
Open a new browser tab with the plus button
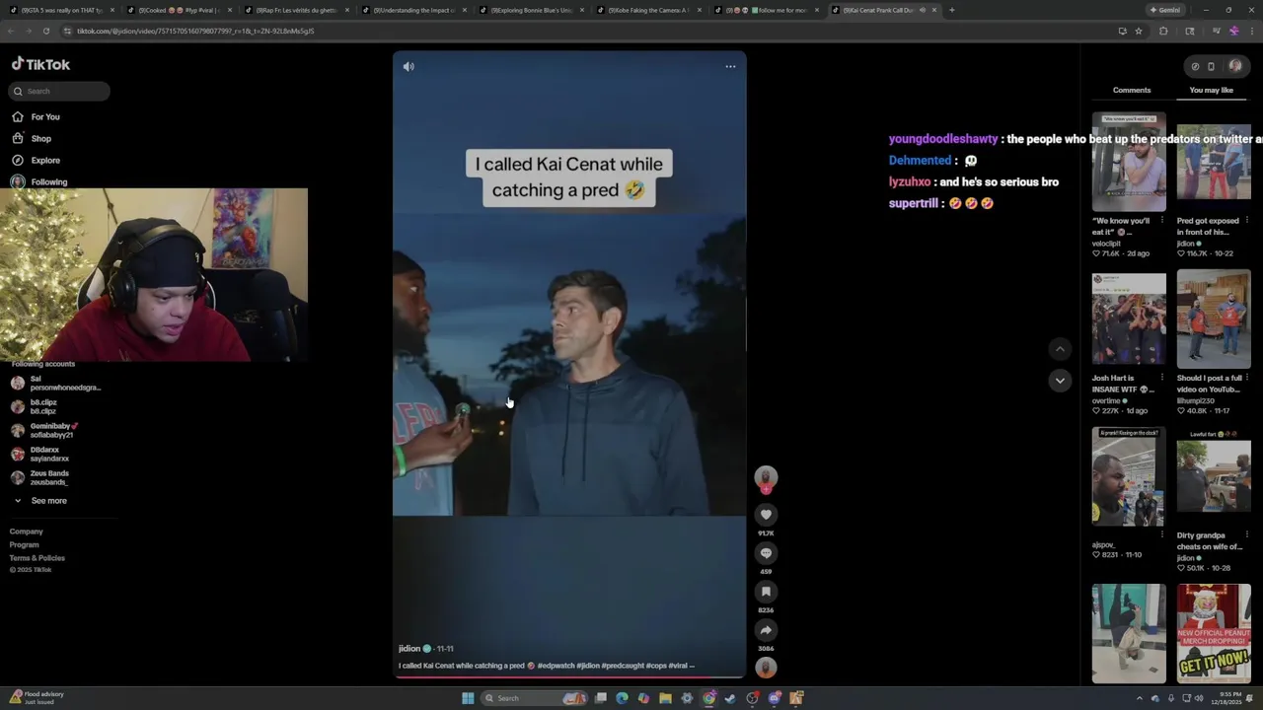pyautogui.click(x=951, y=10)
